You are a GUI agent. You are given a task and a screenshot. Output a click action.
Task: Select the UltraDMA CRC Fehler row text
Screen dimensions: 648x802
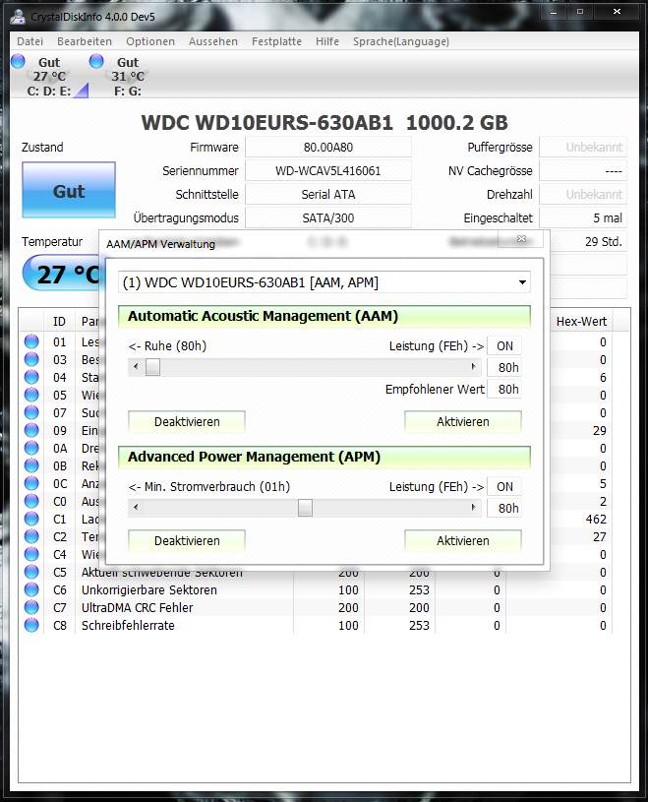pos(138,607)
